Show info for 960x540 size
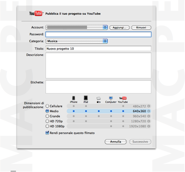The width and height of the screenshot is (185, 172). tap(149, 116)
